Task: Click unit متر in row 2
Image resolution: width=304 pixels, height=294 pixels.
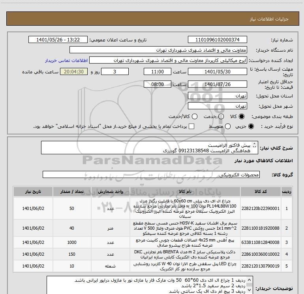Action: (x=110, y=228)
